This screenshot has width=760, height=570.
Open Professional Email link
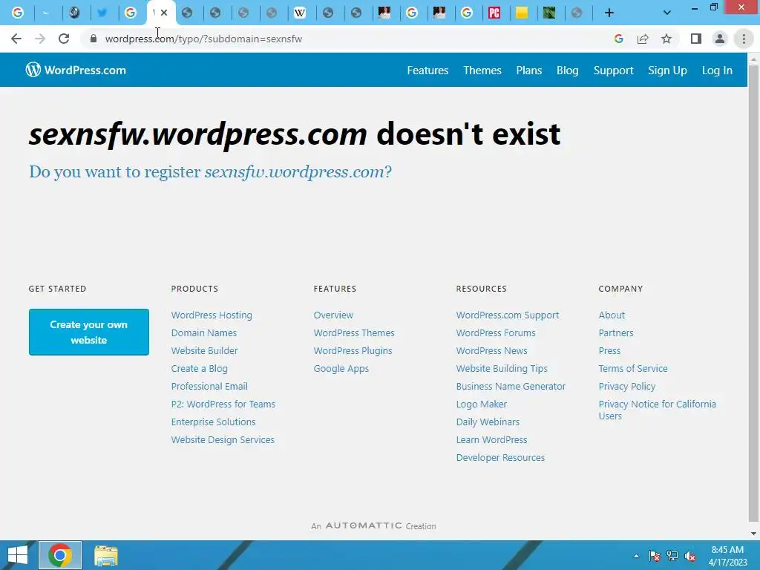coord(209,386)
